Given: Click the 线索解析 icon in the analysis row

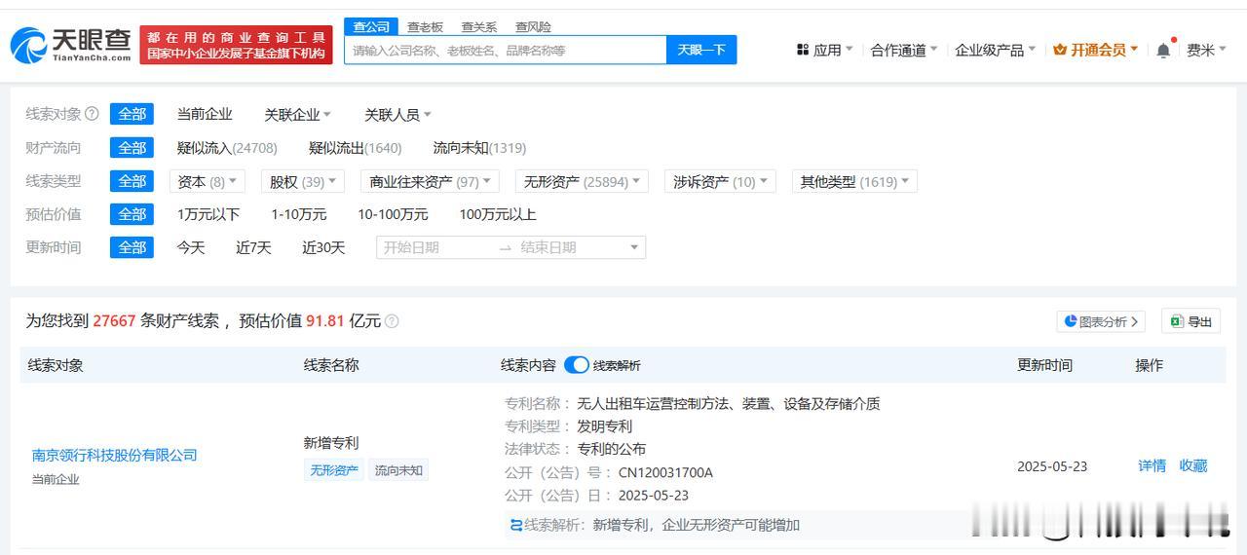Looking at the screenshot, I should coord(516,525).
